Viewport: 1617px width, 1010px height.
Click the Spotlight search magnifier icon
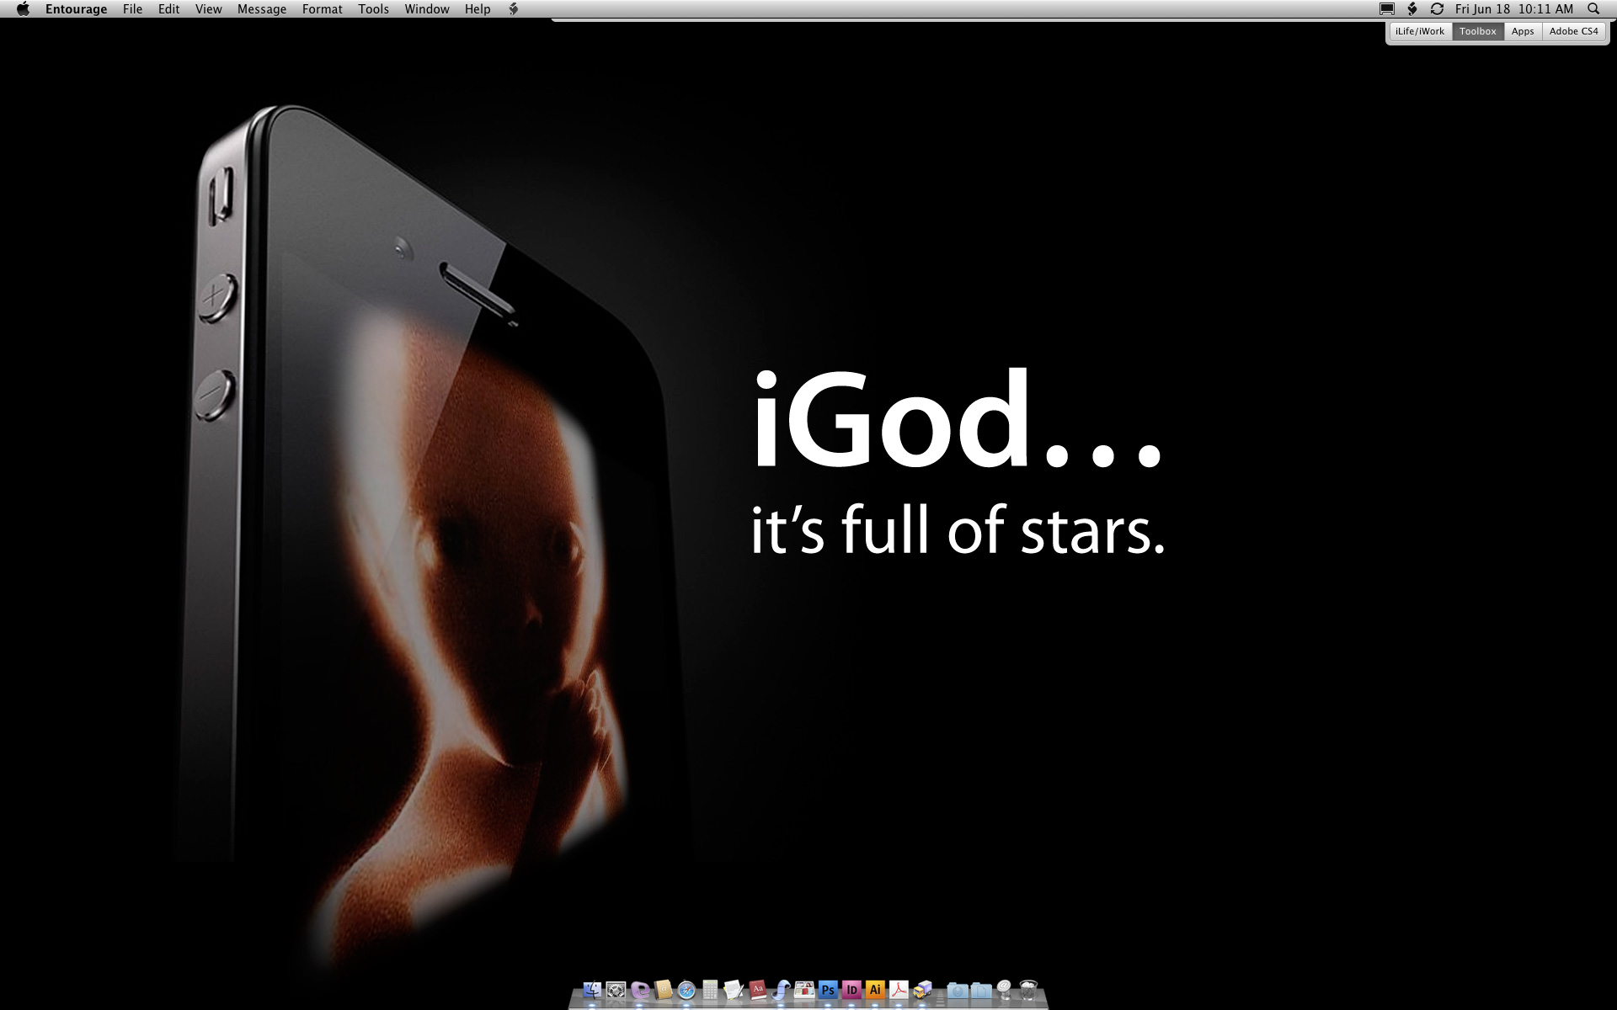pos(1593,9)
